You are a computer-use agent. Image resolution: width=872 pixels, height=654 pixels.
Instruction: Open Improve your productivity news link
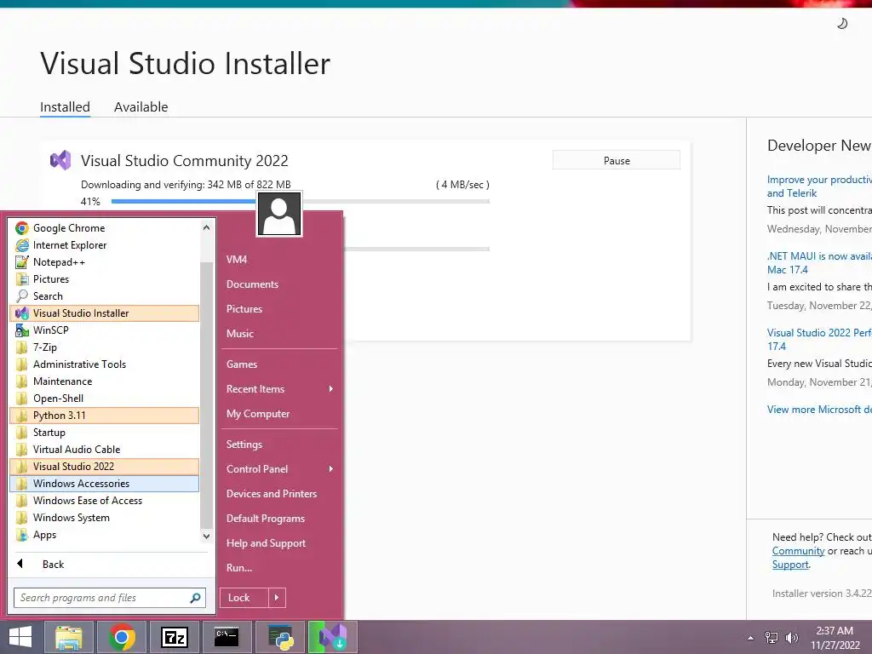click(x=820, y=186)
